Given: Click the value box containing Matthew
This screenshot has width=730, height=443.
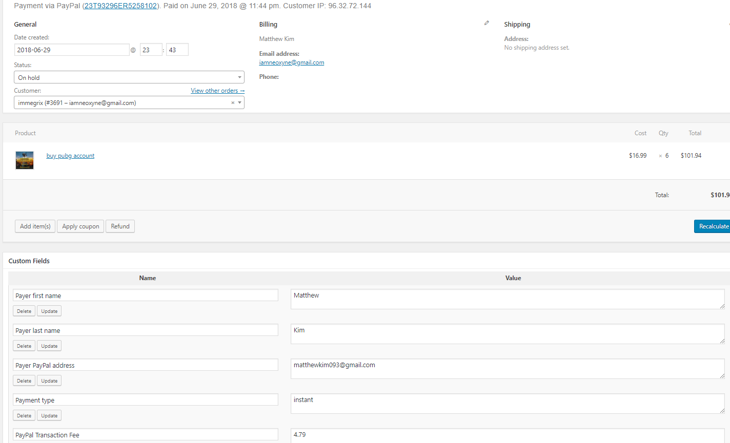Looking at the screenshot, I should tap(508, 299).
